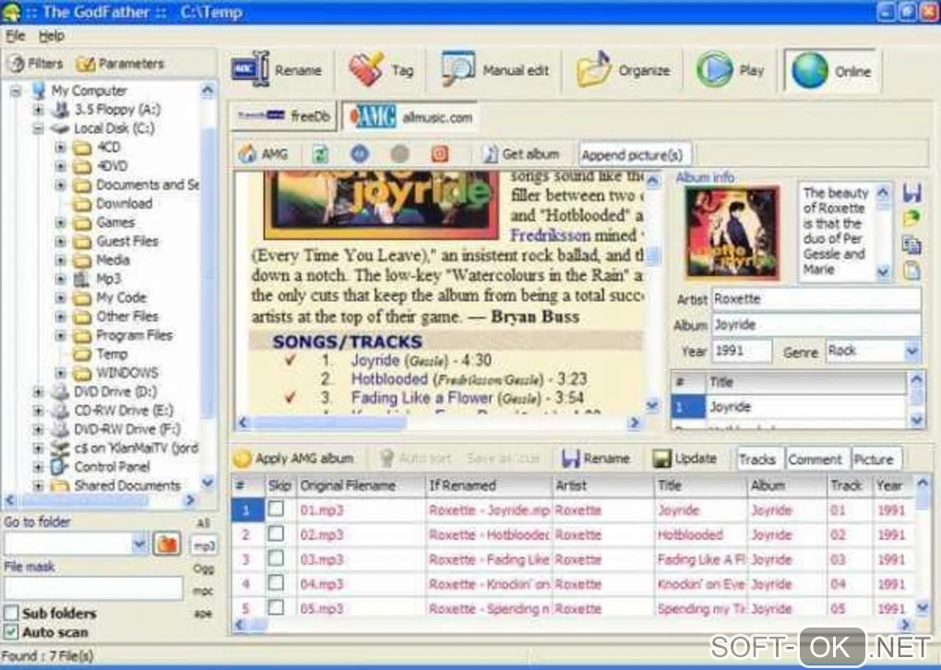Select the All file type filter

tap(204, 523)
